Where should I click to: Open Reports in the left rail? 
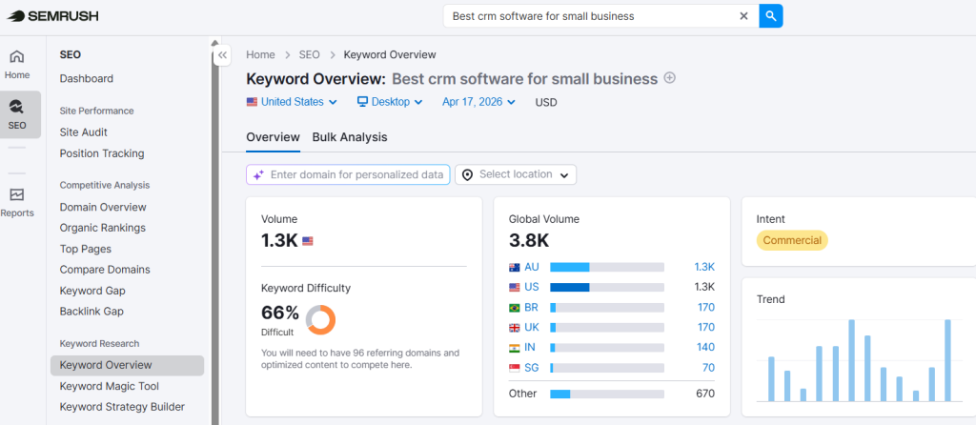pyautogui.click(x=17, y=203)
